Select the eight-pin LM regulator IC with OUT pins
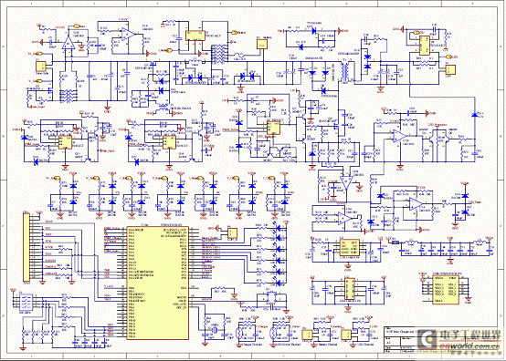506x361 pixels. (x=350, y=247)
